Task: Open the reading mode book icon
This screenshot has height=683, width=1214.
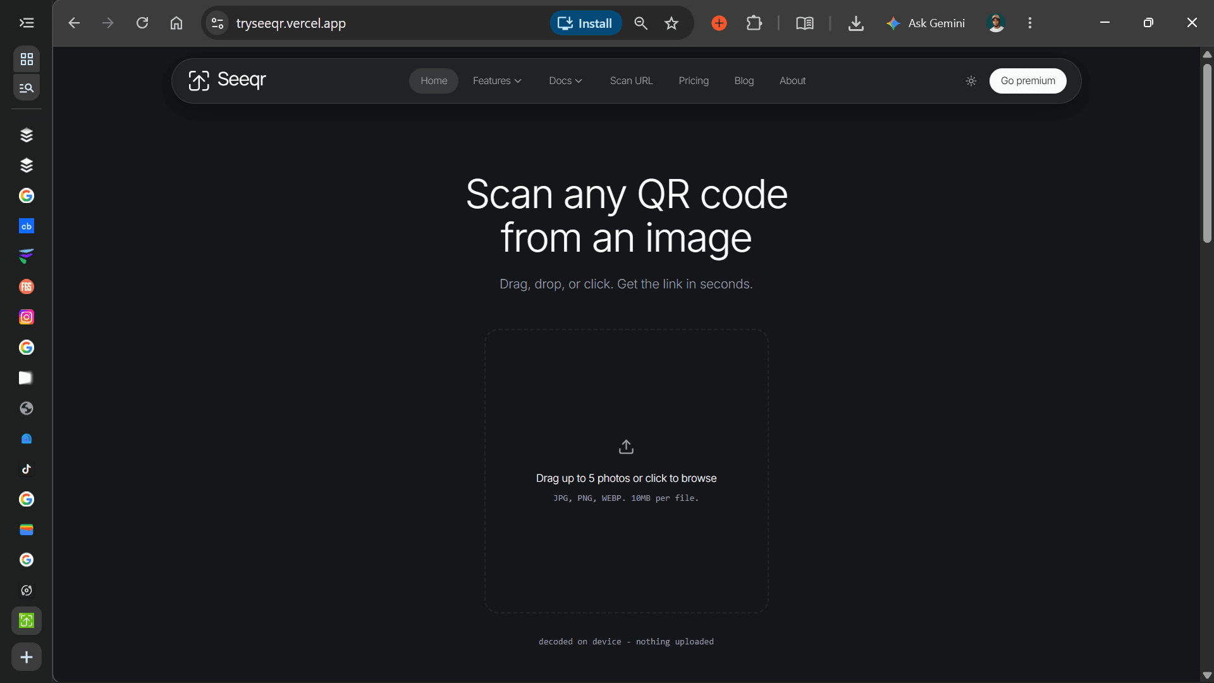Action: 805,23
